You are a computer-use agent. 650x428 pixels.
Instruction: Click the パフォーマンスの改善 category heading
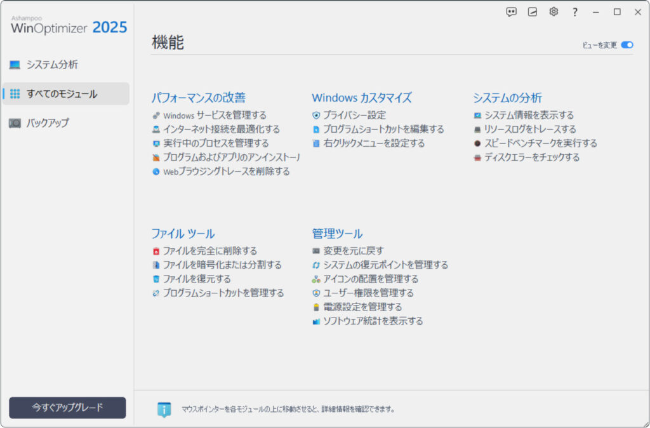[199, 98]
